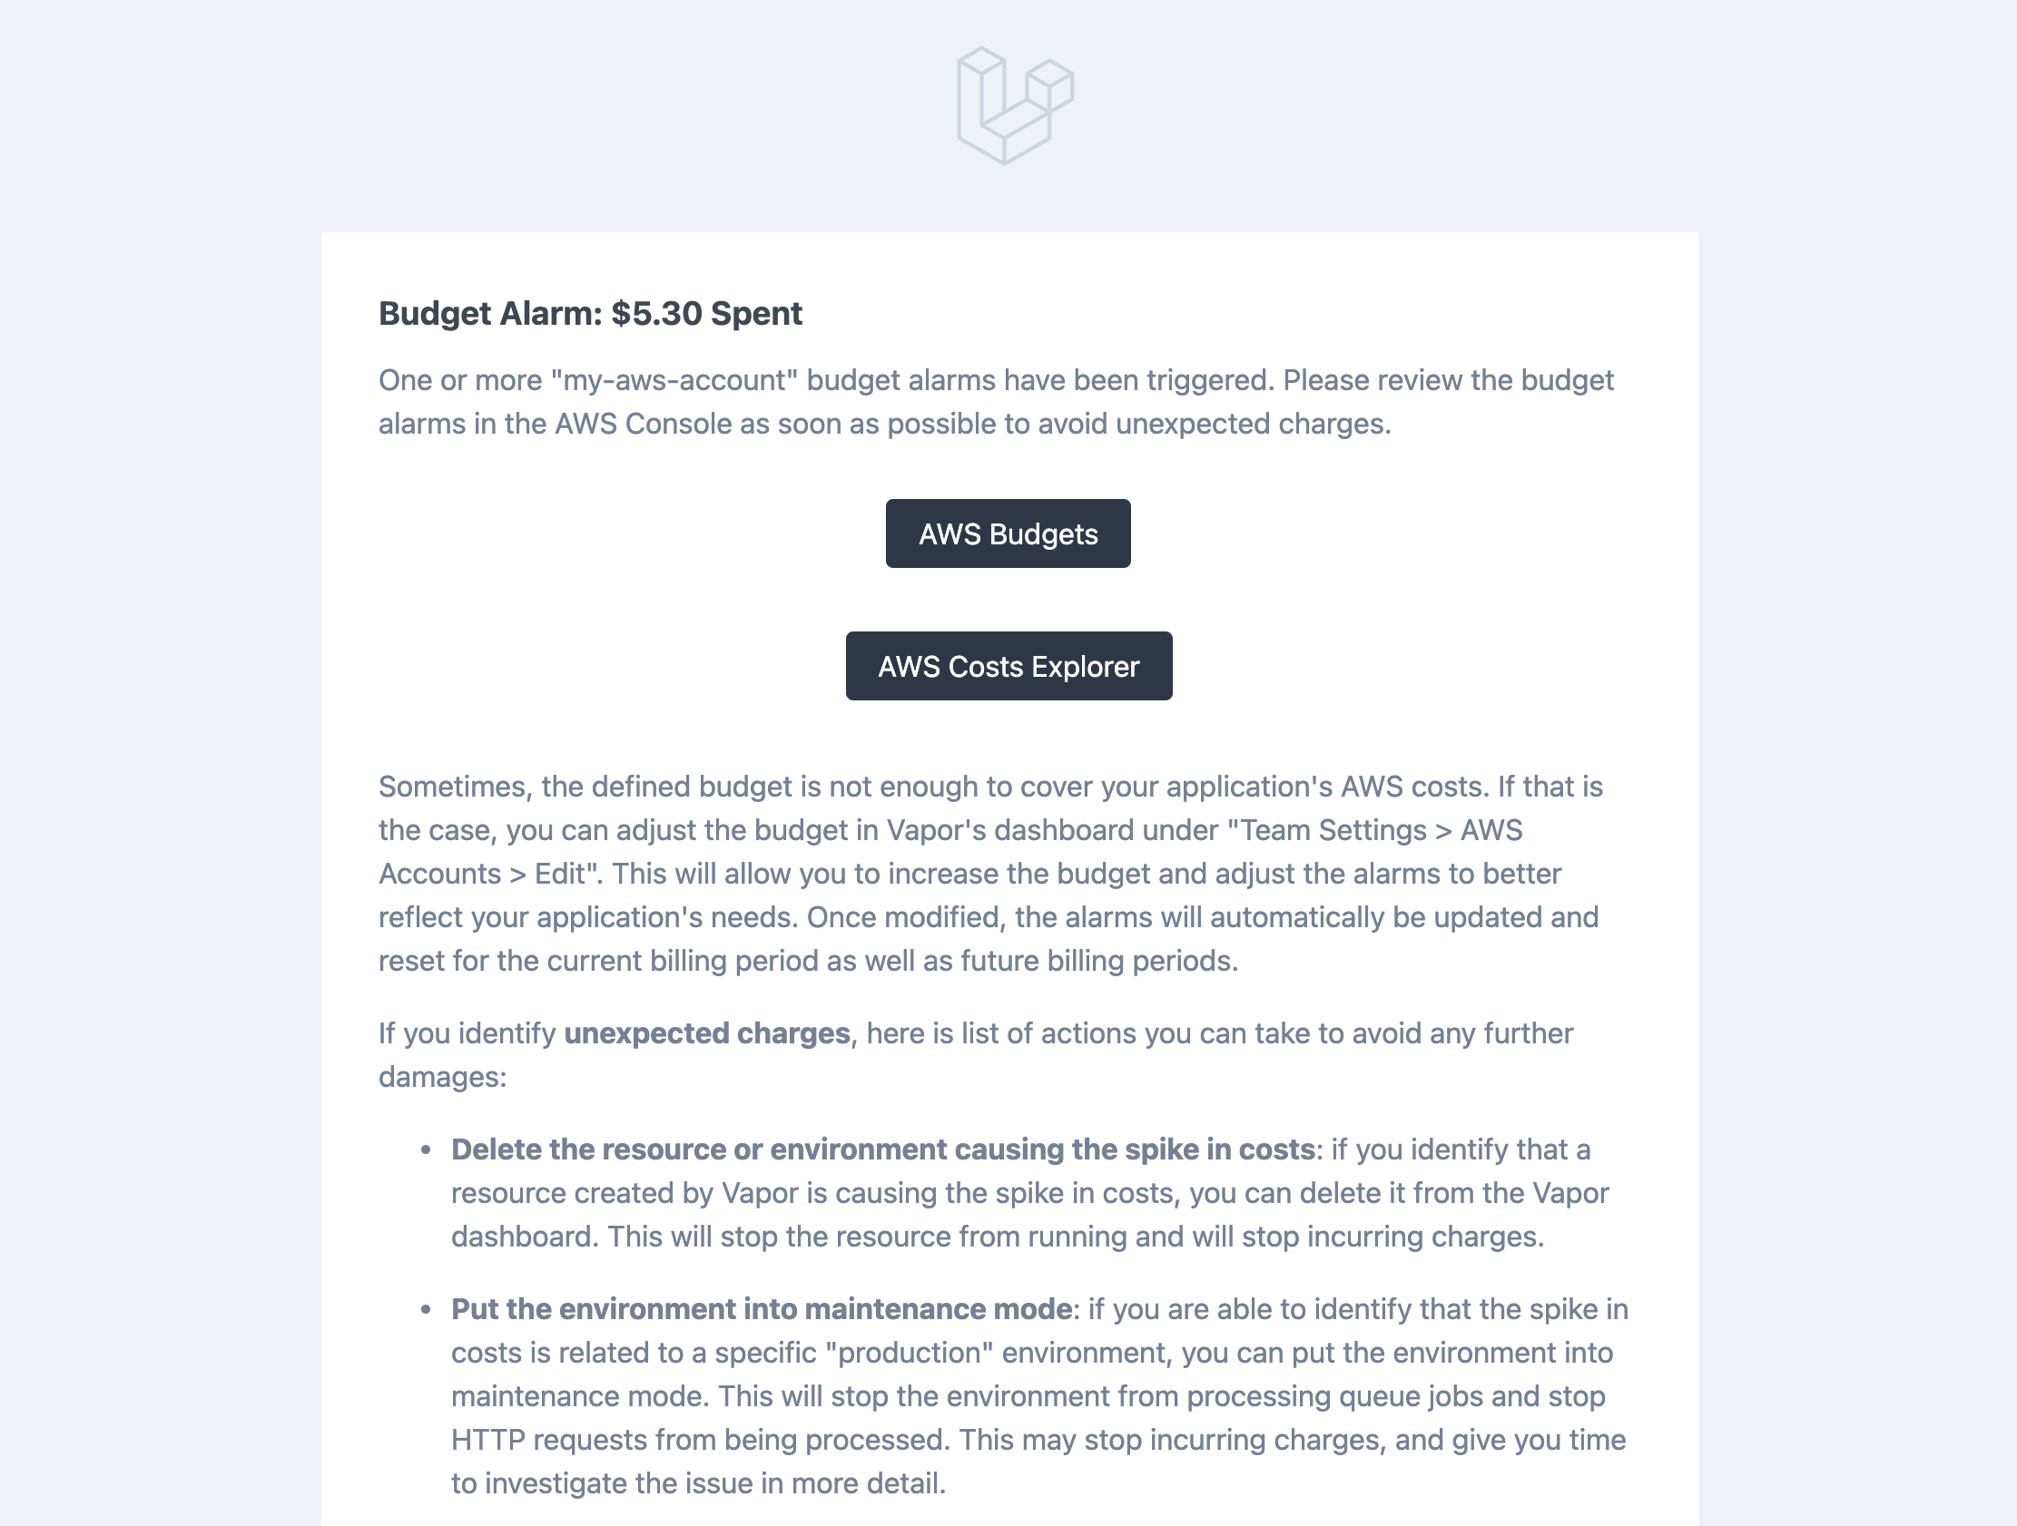Click the "Team Settings" text in the paragraph

pos(1327,830)
